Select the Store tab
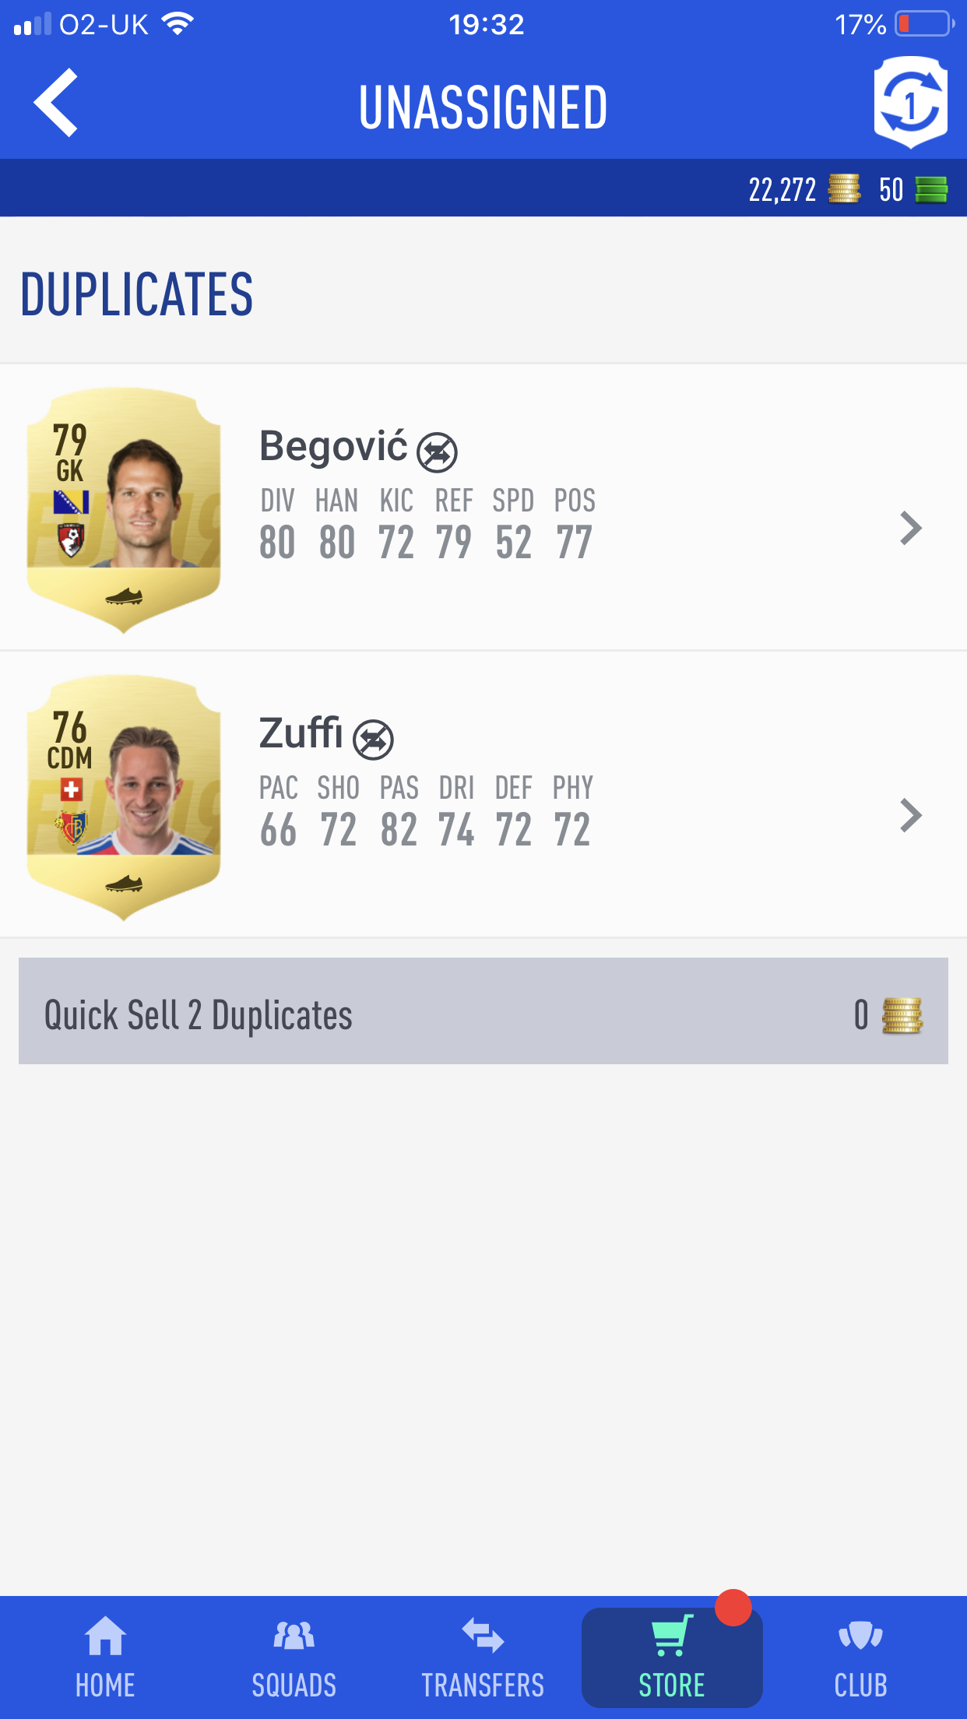Screen dimensions: 967x1719 point(672,1657)
